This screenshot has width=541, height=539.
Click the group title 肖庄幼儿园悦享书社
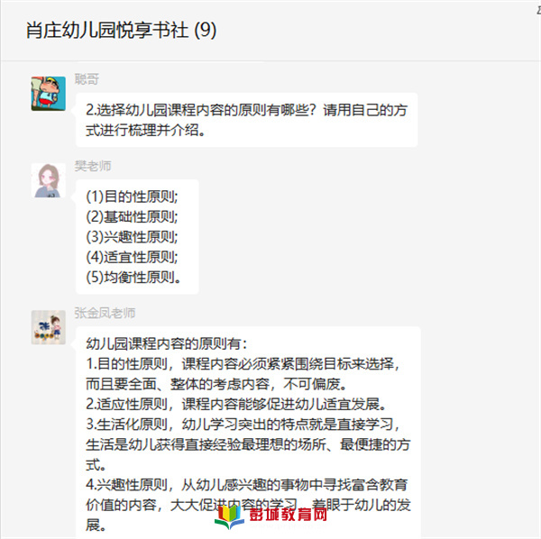(107, 31)
